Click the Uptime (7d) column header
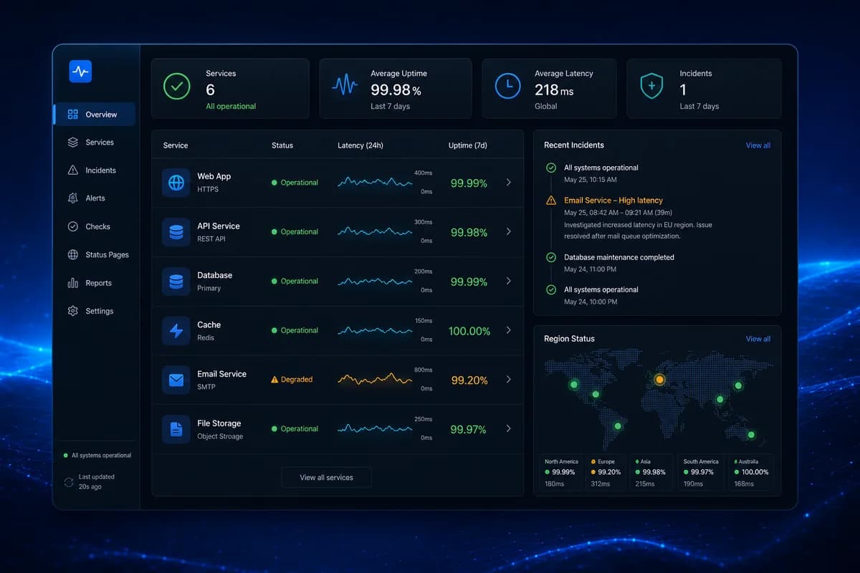860x573 pixels. click(468, 145)
